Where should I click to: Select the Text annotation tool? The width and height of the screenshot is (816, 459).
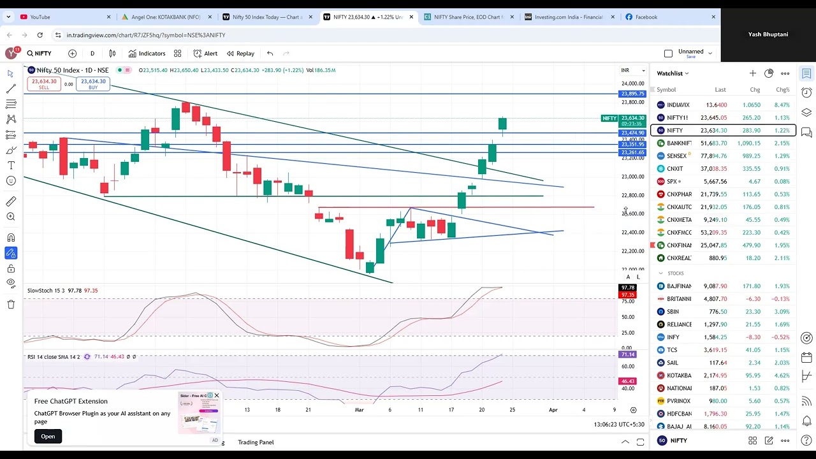coord(11,166)
